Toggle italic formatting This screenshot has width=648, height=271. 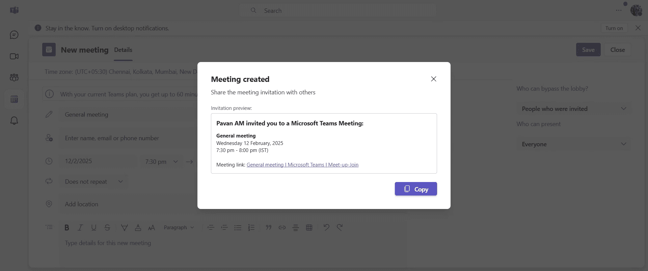pyautogui.click(x=80, y=228)
